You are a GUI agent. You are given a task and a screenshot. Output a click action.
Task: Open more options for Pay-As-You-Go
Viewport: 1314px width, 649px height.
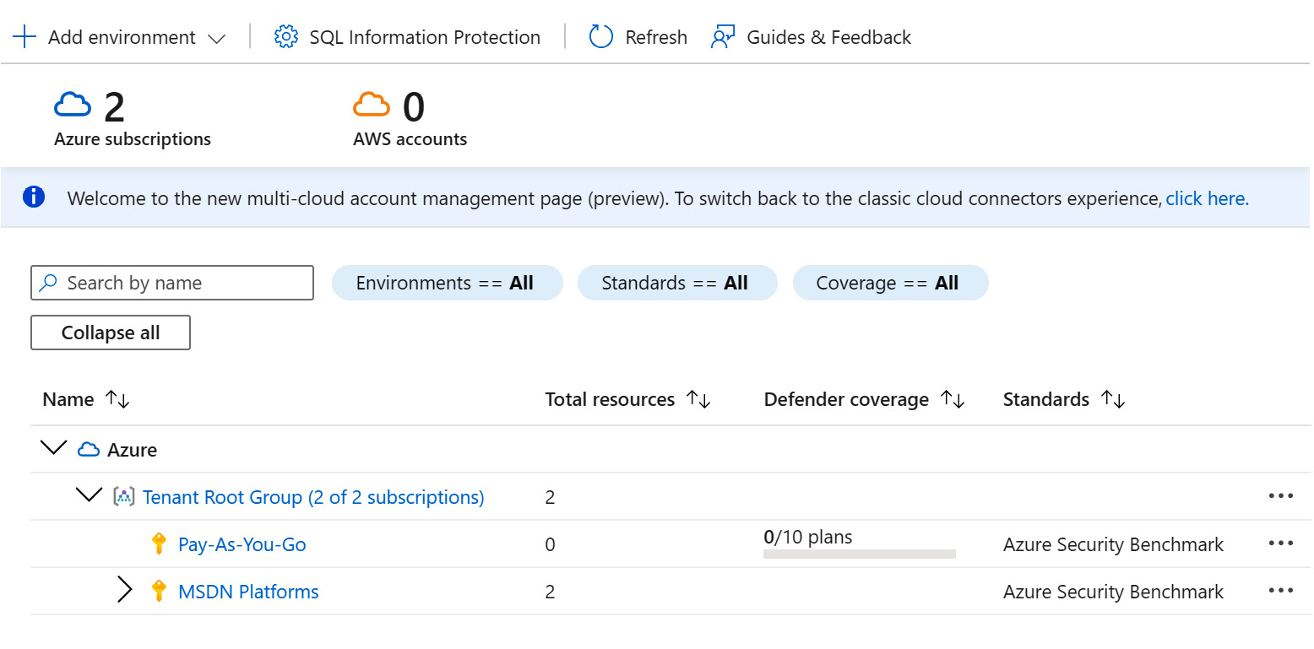[x=1281, y=544]
